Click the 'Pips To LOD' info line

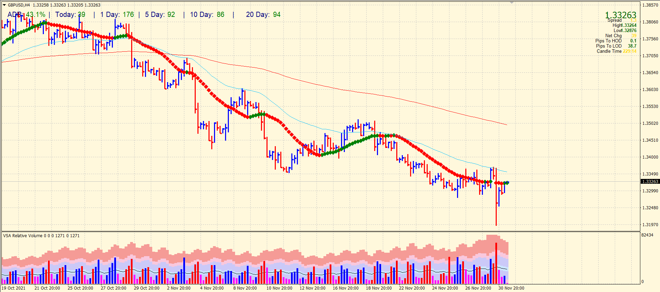click(x=616, y=46)
